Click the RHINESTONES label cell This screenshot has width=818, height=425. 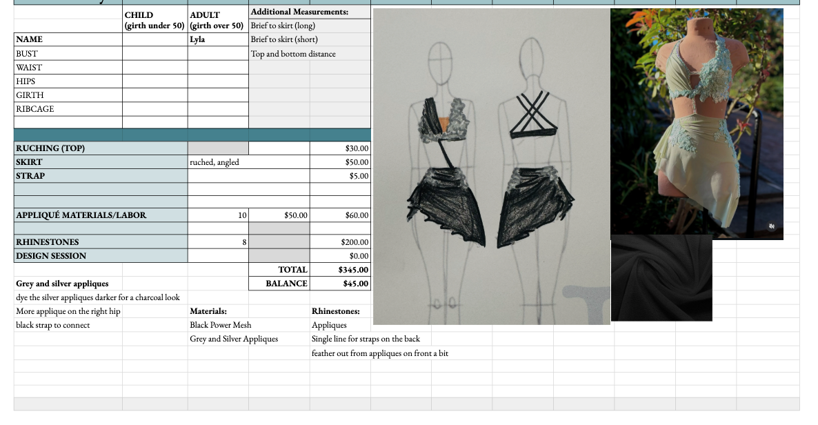click(101, 241)
